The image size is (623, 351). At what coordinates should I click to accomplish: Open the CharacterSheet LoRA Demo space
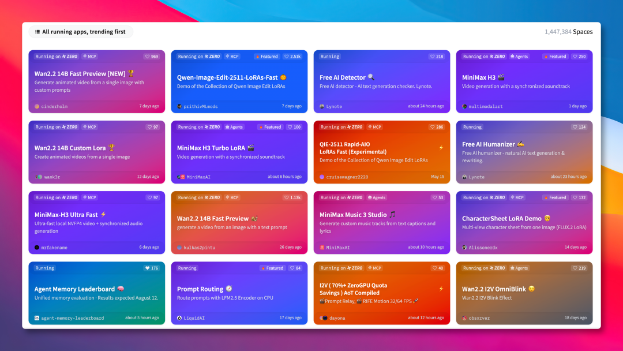coord(524,223)
